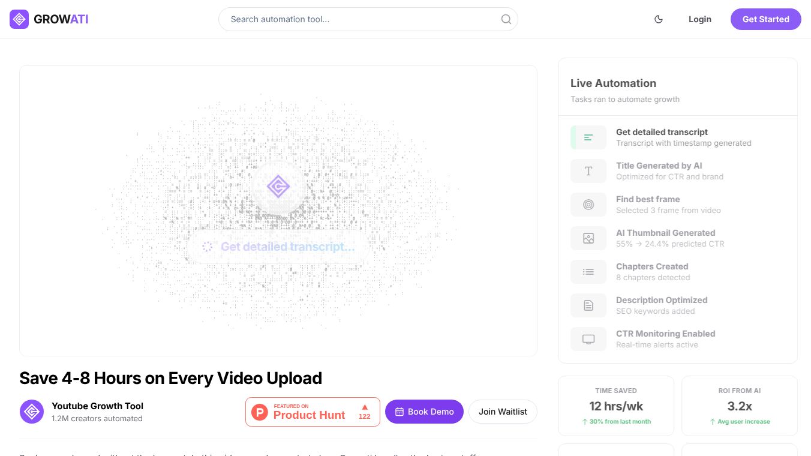Click the search magnifier icon

pos(506,19)
